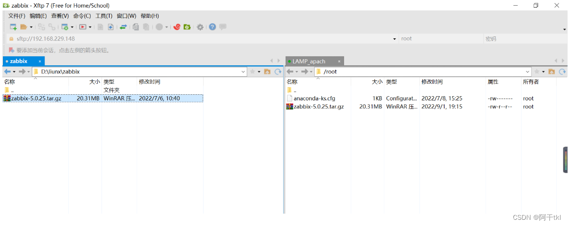The width and height of the screenshot is (568, 225).
Task: Click the synchronize green-blue arrows icon
Action: pyautogui.click(x=123, y=27)
